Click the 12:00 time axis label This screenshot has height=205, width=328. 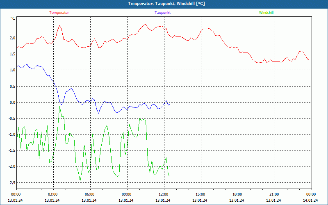163,194
